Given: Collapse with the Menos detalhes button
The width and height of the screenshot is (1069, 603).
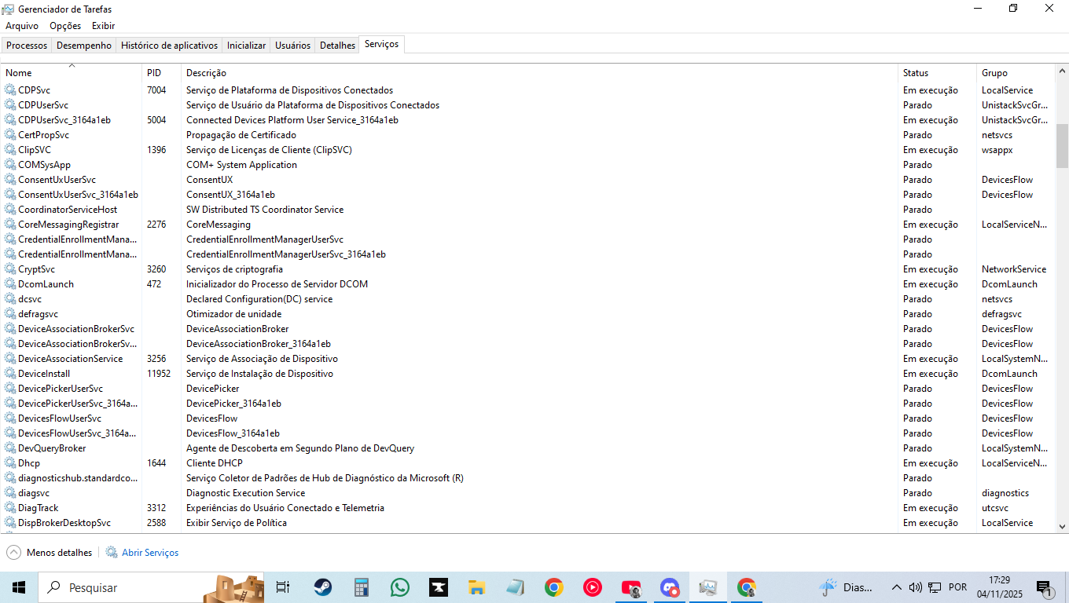Looking at the screenshot, I should [50, 553].
